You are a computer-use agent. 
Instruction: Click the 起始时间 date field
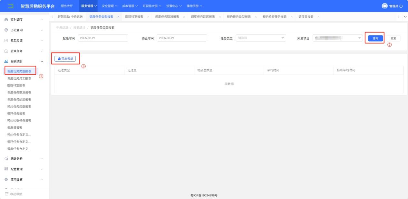click(x=103, y=38)
